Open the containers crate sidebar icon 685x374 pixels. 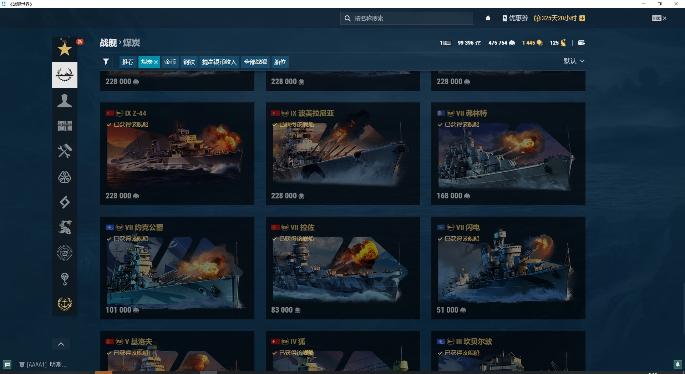[65, 126]
